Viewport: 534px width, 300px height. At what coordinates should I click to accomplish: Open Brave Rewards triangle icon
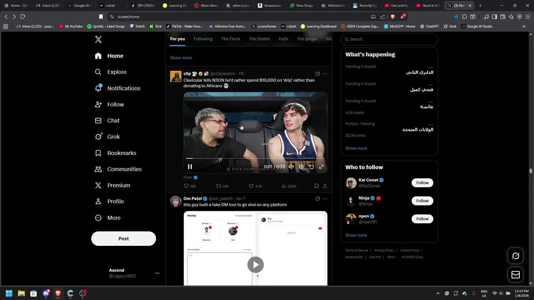tap(403, 17)
